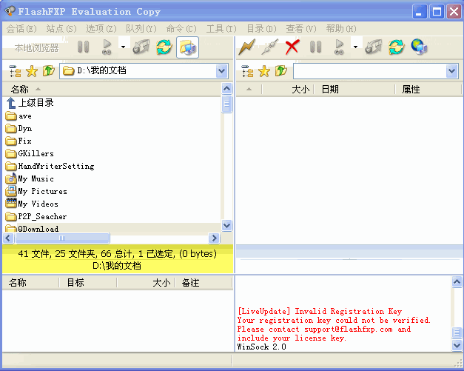Click remote up-one-folder icon
Image resolution: width=464 pixels, height=371 pixels.
coord(280,71)
